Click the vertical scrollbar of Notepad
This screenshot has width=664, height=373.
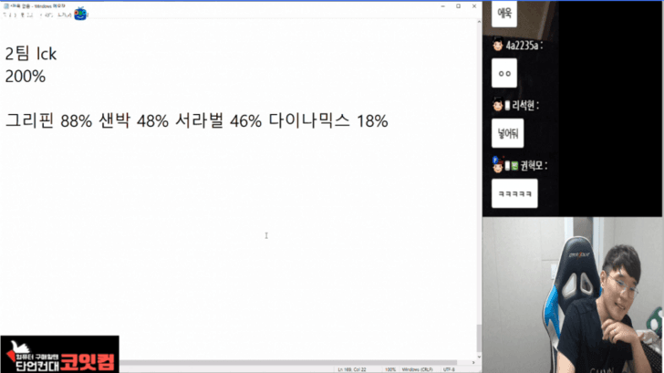point(477,182)
